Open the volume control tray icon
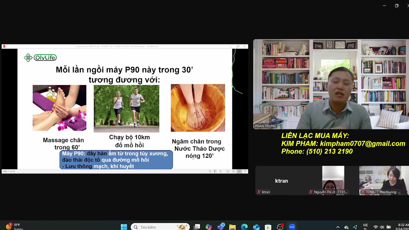409x230 pixels. tap(382, 227)
